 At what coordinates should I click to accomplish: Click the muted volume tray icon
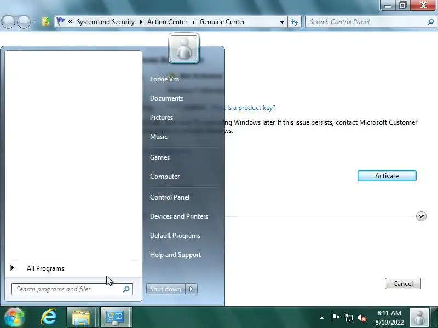click(x=362, y=318)
